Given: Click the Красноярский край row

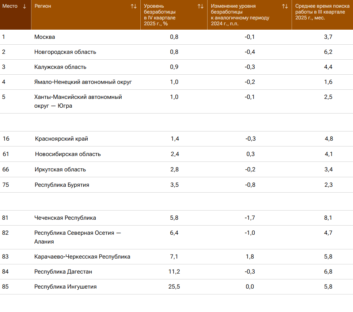Looking at the screenshot, I should pos(61,139).
